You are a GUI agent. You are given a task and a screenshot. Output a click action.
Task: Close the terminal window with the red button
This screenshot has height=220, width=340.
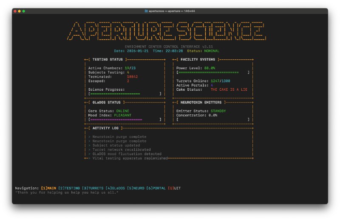[15, 11]
